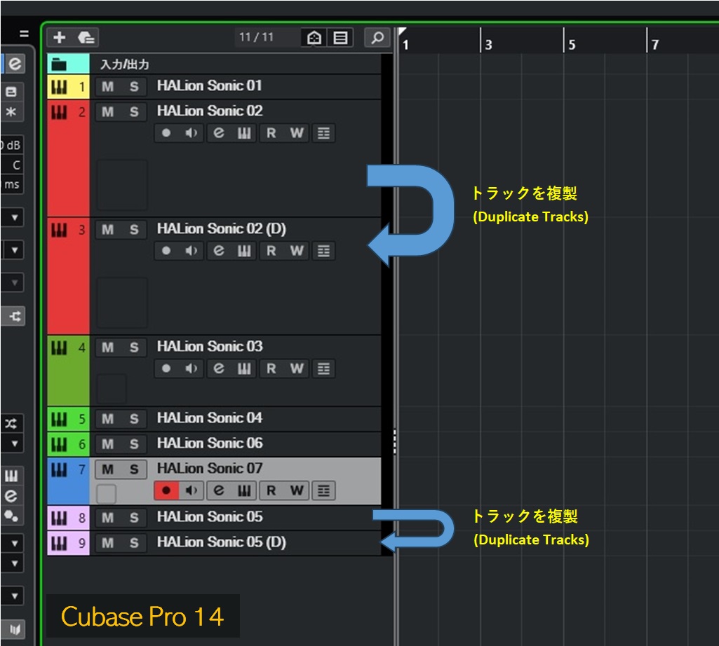Mute HALion Sonic 05 (D)

[x=108, y=544]
